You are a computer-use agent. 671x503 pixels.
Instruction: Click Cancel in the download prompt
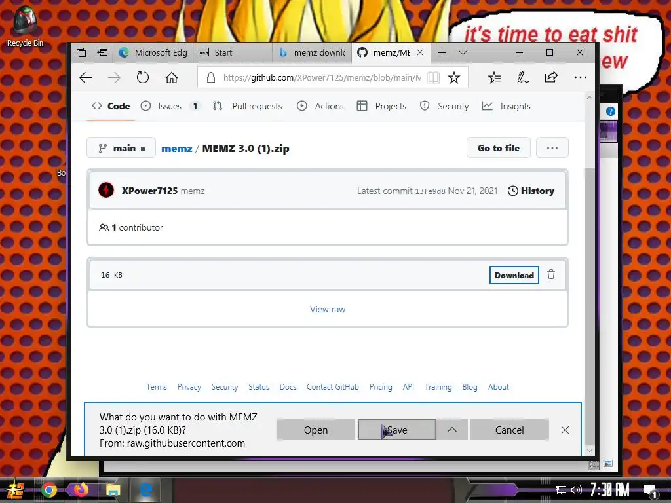tap(509, 430)
